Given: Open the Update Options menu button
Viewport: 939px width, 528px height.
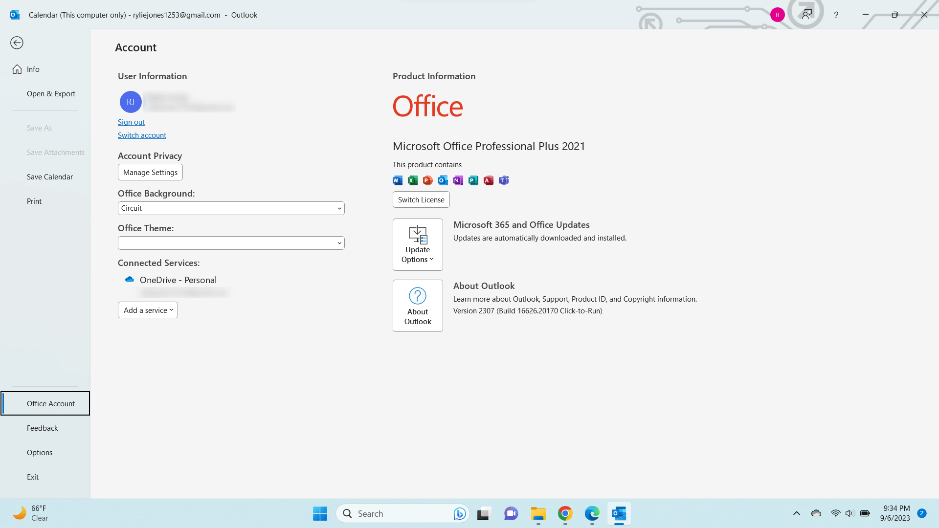Looking at the screenshot, I should coord(418,244).
